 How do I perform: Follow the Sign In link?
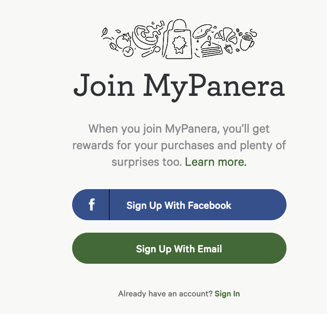pyautogui.click(x=227, y=294)
